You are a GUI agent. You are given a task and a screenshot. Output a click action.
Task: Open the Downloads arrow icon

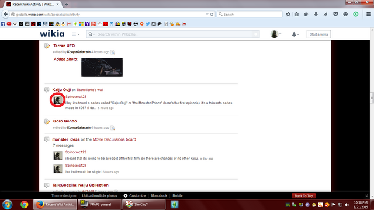(316, 14)
